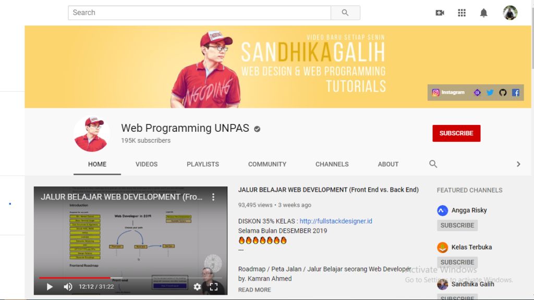Click the 93,495 views text

255,205
